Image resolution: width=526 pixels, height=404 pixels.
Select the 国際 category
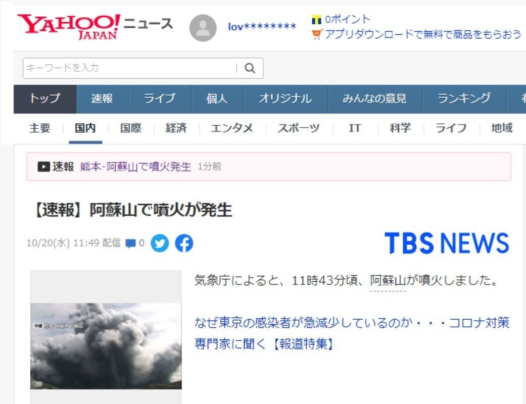click(130, 128)
